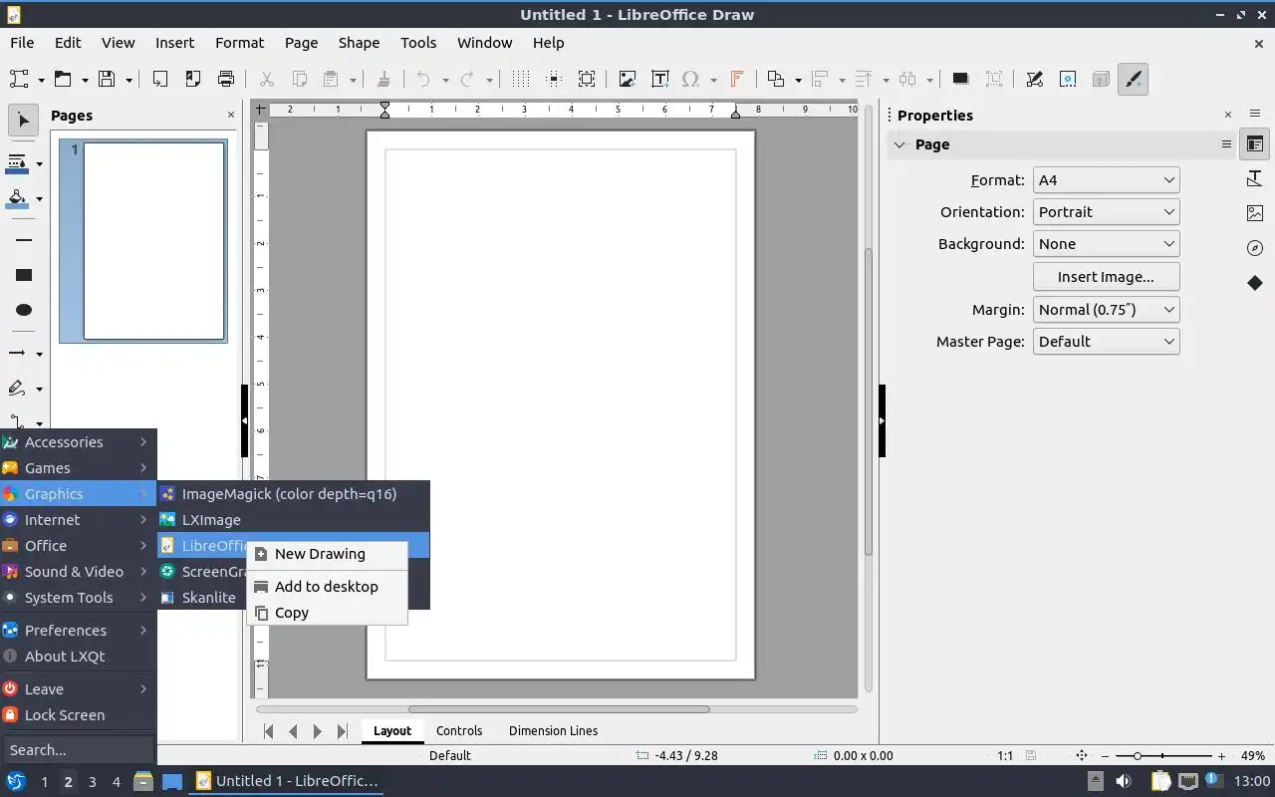The image size is (1275, 797).
Task: Click the New document icon in toolbar
Action: tap(19, 79)
